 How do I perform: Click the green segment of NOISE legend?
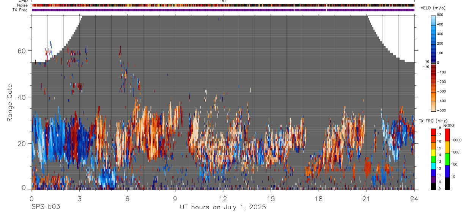coord(447,159)
